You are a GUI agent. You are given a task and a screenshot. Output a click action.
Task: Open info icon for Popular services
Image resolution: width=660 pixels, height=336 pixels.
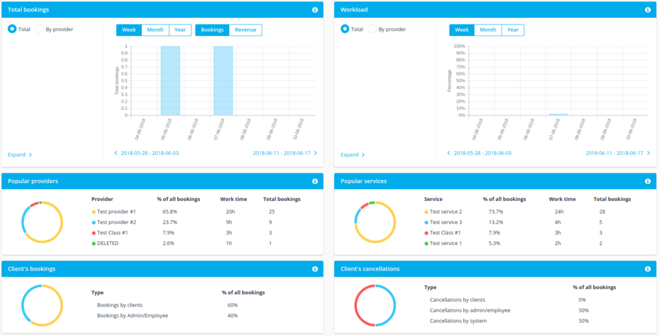(x=647, y=181)
